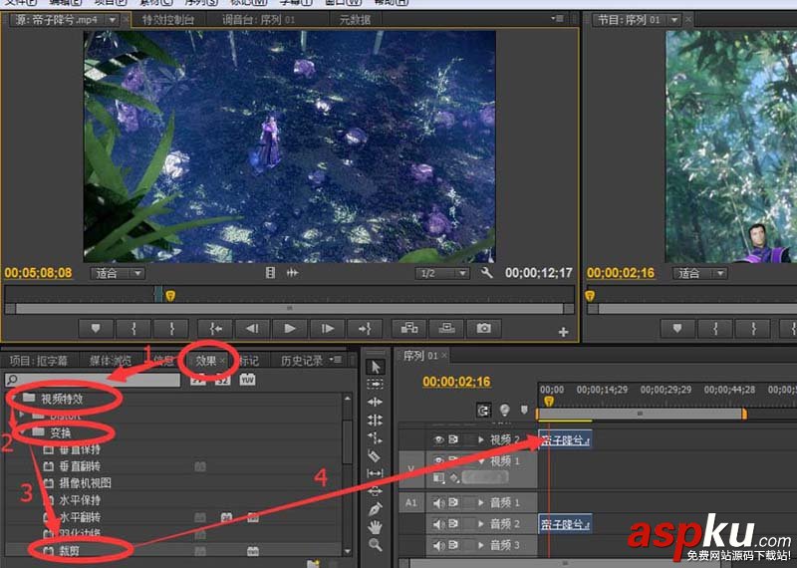Open Source monitor wrench settings
Viewport: 797px width, 568px height.
pos(486,273)
